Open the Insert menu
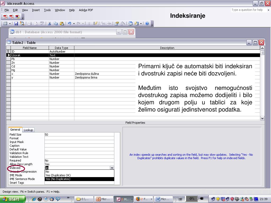This screenshot has width=271, height=203. pos(36,10)
